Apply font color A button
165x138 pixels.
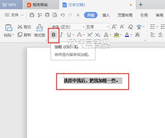point(127,34)
